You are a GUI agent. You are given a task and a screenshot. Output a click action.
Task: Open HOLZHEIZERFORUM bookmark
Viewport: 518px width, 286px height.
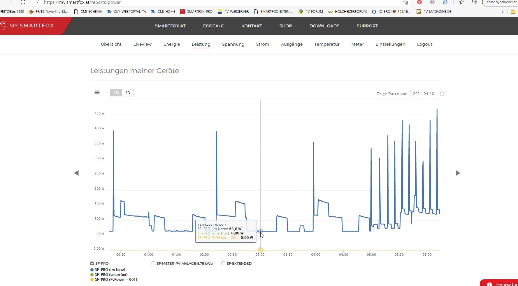[347, 12]
